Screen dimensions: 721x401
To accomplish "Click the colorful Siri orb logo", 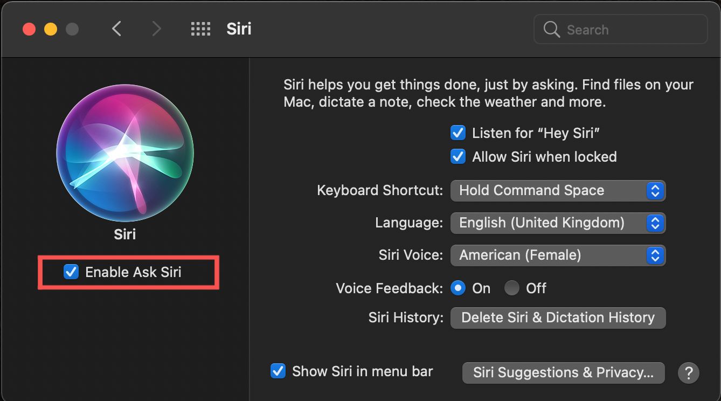I will (125, 153).
